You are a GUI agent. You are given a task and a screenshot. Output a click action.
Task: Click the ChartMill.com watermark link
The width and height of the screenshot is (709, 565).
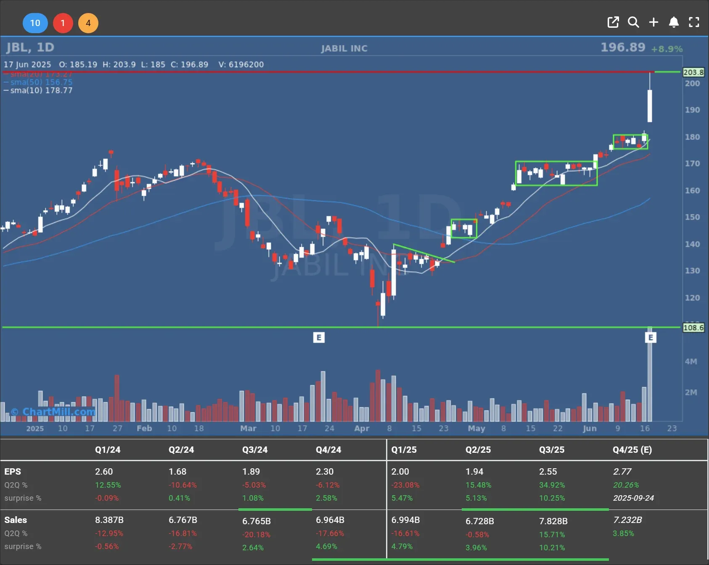point(53,412)
